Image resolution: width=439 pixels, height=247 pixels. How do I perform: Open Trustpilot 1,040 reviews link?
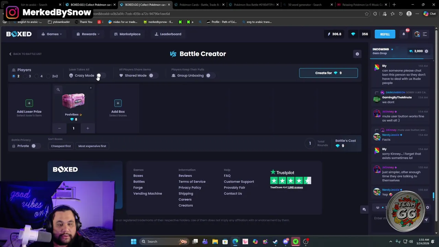295,187
